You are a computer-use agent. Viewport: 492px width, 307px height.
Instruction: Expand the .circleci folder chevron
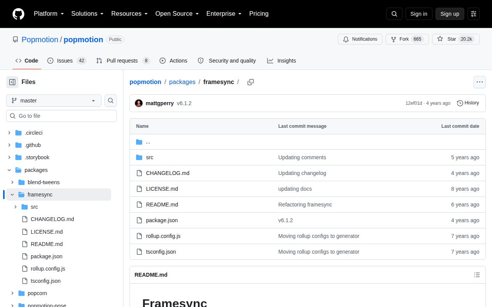(9, 133)
